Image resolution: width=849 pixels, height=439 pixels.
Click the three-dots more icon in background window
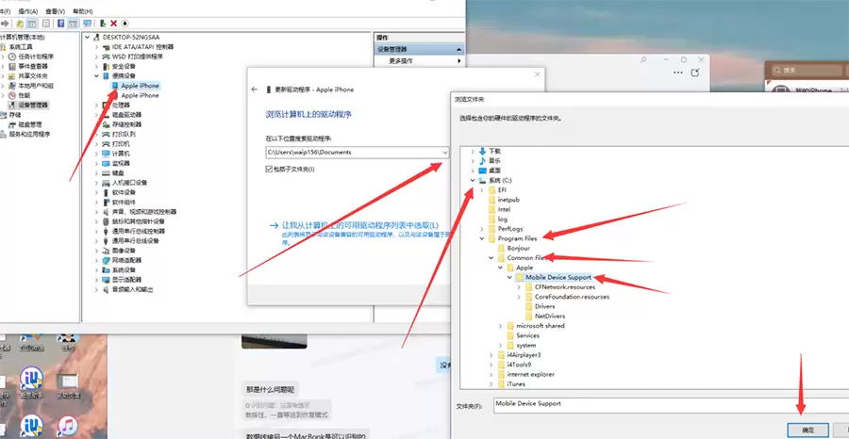click(x=678, y=73)
